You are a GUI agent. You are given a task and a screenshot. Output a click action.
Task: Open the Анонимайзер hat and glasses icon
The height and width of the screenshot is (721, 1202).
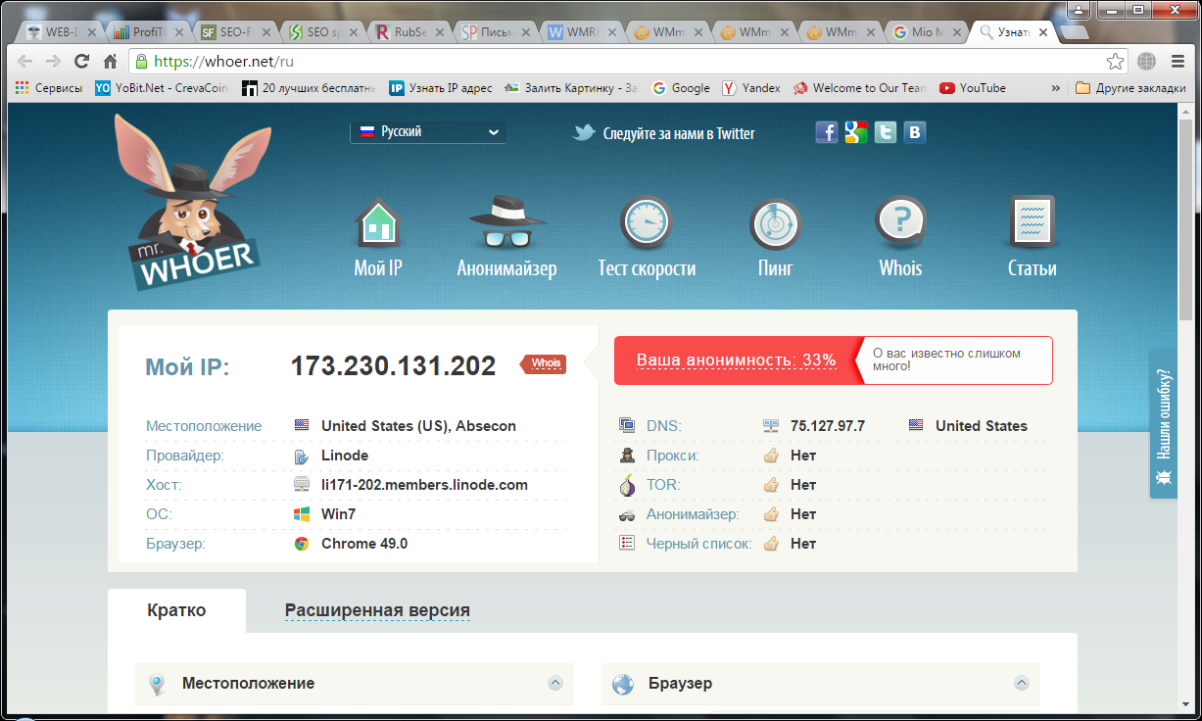(506, 221)
